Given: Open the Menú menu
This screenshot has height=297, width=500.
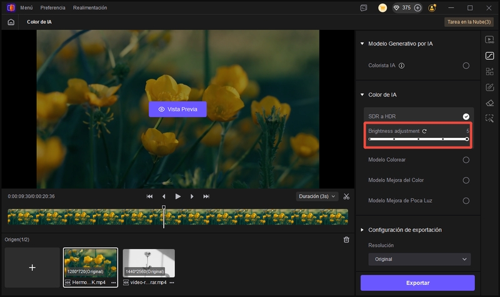Looking at the screenshot, I should [26, 8].
